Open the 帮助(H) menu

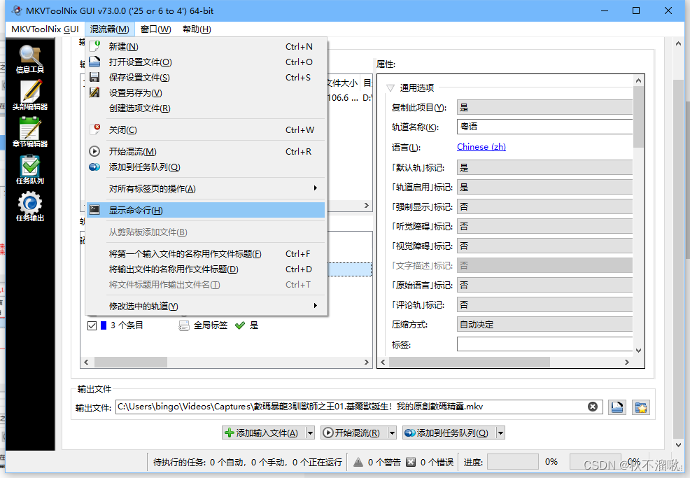(197, 29)
